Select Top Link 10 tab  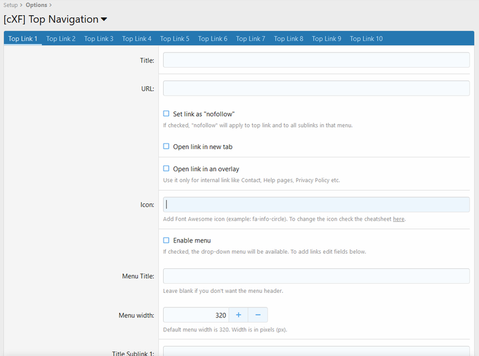366,39
